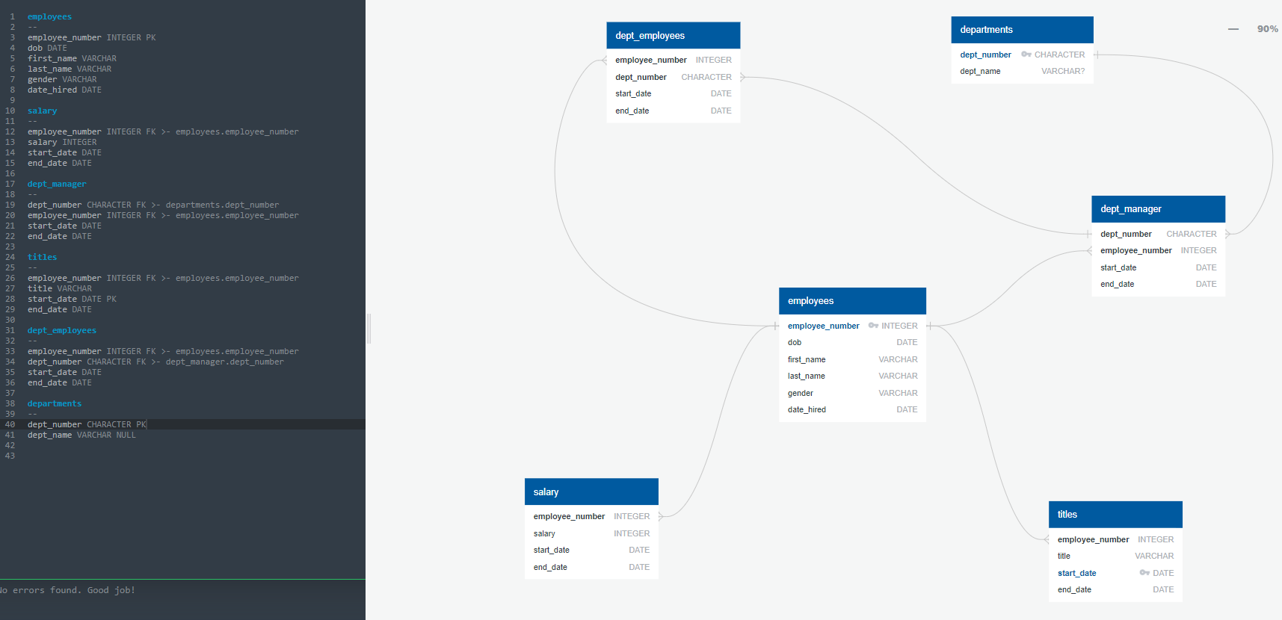The height and width of the screenshot is (620, 1282).
Task: Click editor line 28 'start_date DATE PK'
Action: click(x=72, y=299)
